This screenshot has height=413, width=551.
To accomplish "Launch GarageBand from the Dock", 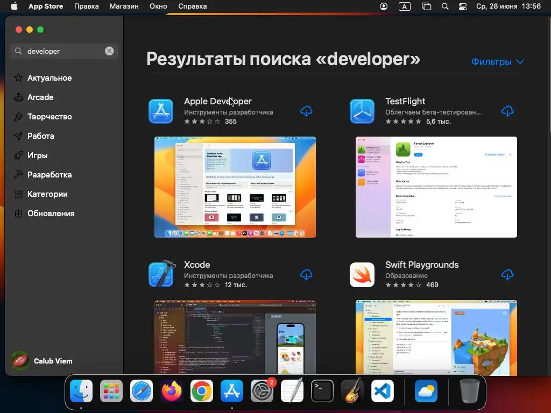I will tap(352, 390).
